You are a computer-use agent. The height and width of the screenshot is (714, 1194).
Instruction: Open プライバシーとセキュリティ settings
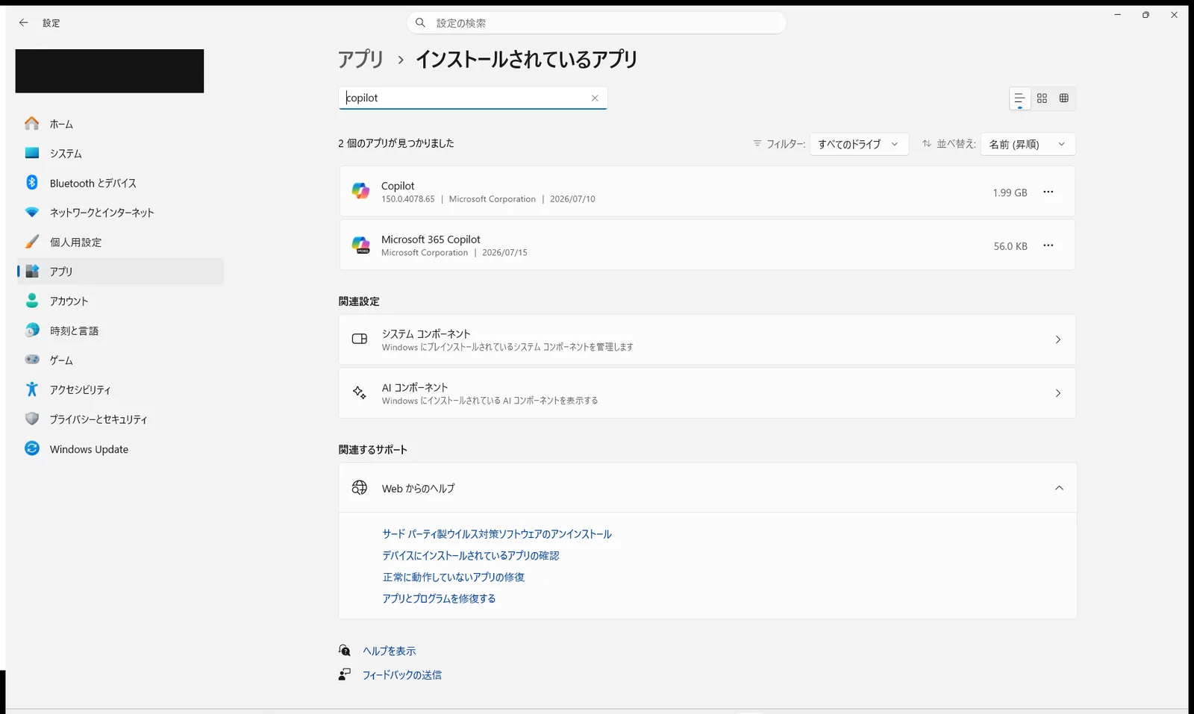coord(119,419)
